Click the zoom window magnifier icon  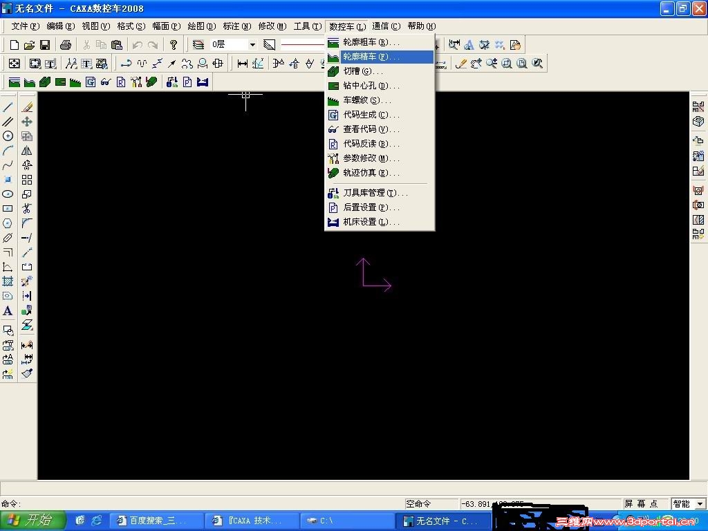[507, 63]
